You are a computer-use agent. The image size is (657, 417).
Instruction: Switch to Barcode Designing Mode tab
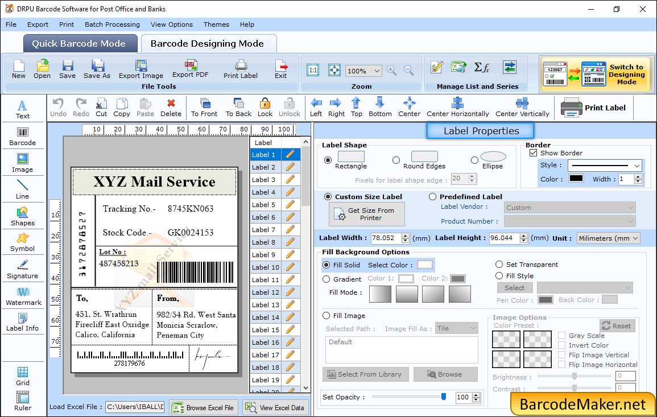(x=208, y=44)
